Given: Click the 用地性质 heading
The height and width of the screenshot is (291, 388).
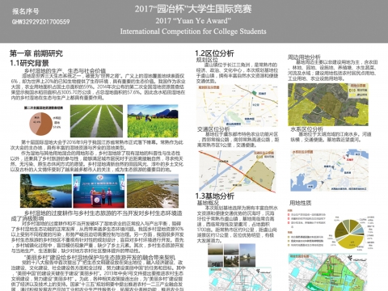Looking at the screenshot, I should [301, 203].
